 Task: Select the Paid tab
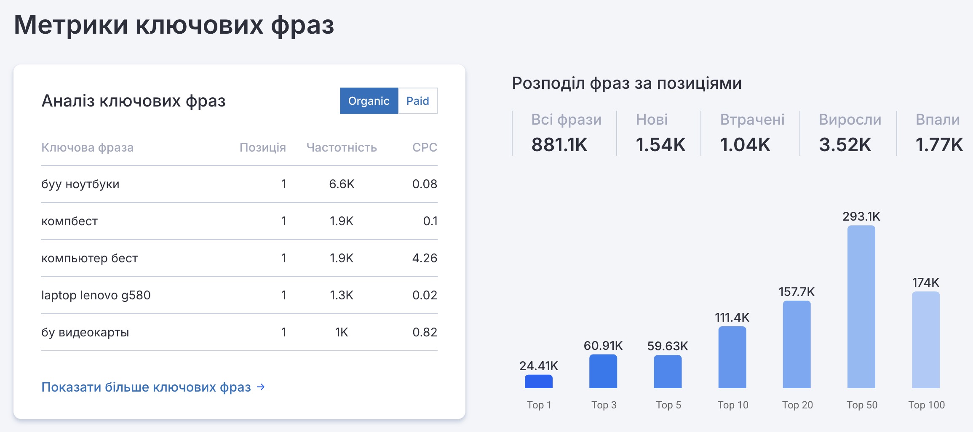coord(417,101)
